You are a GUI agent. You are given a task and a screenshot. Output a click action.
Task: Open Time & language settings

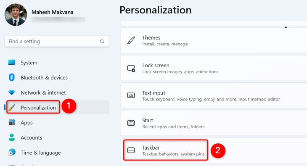click(x=57, y=152)
